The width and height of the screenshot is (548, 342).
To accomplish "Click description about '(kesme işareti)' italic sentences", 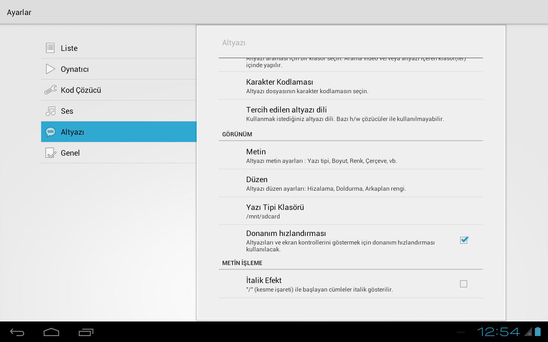I will click(x=319, y=289).
